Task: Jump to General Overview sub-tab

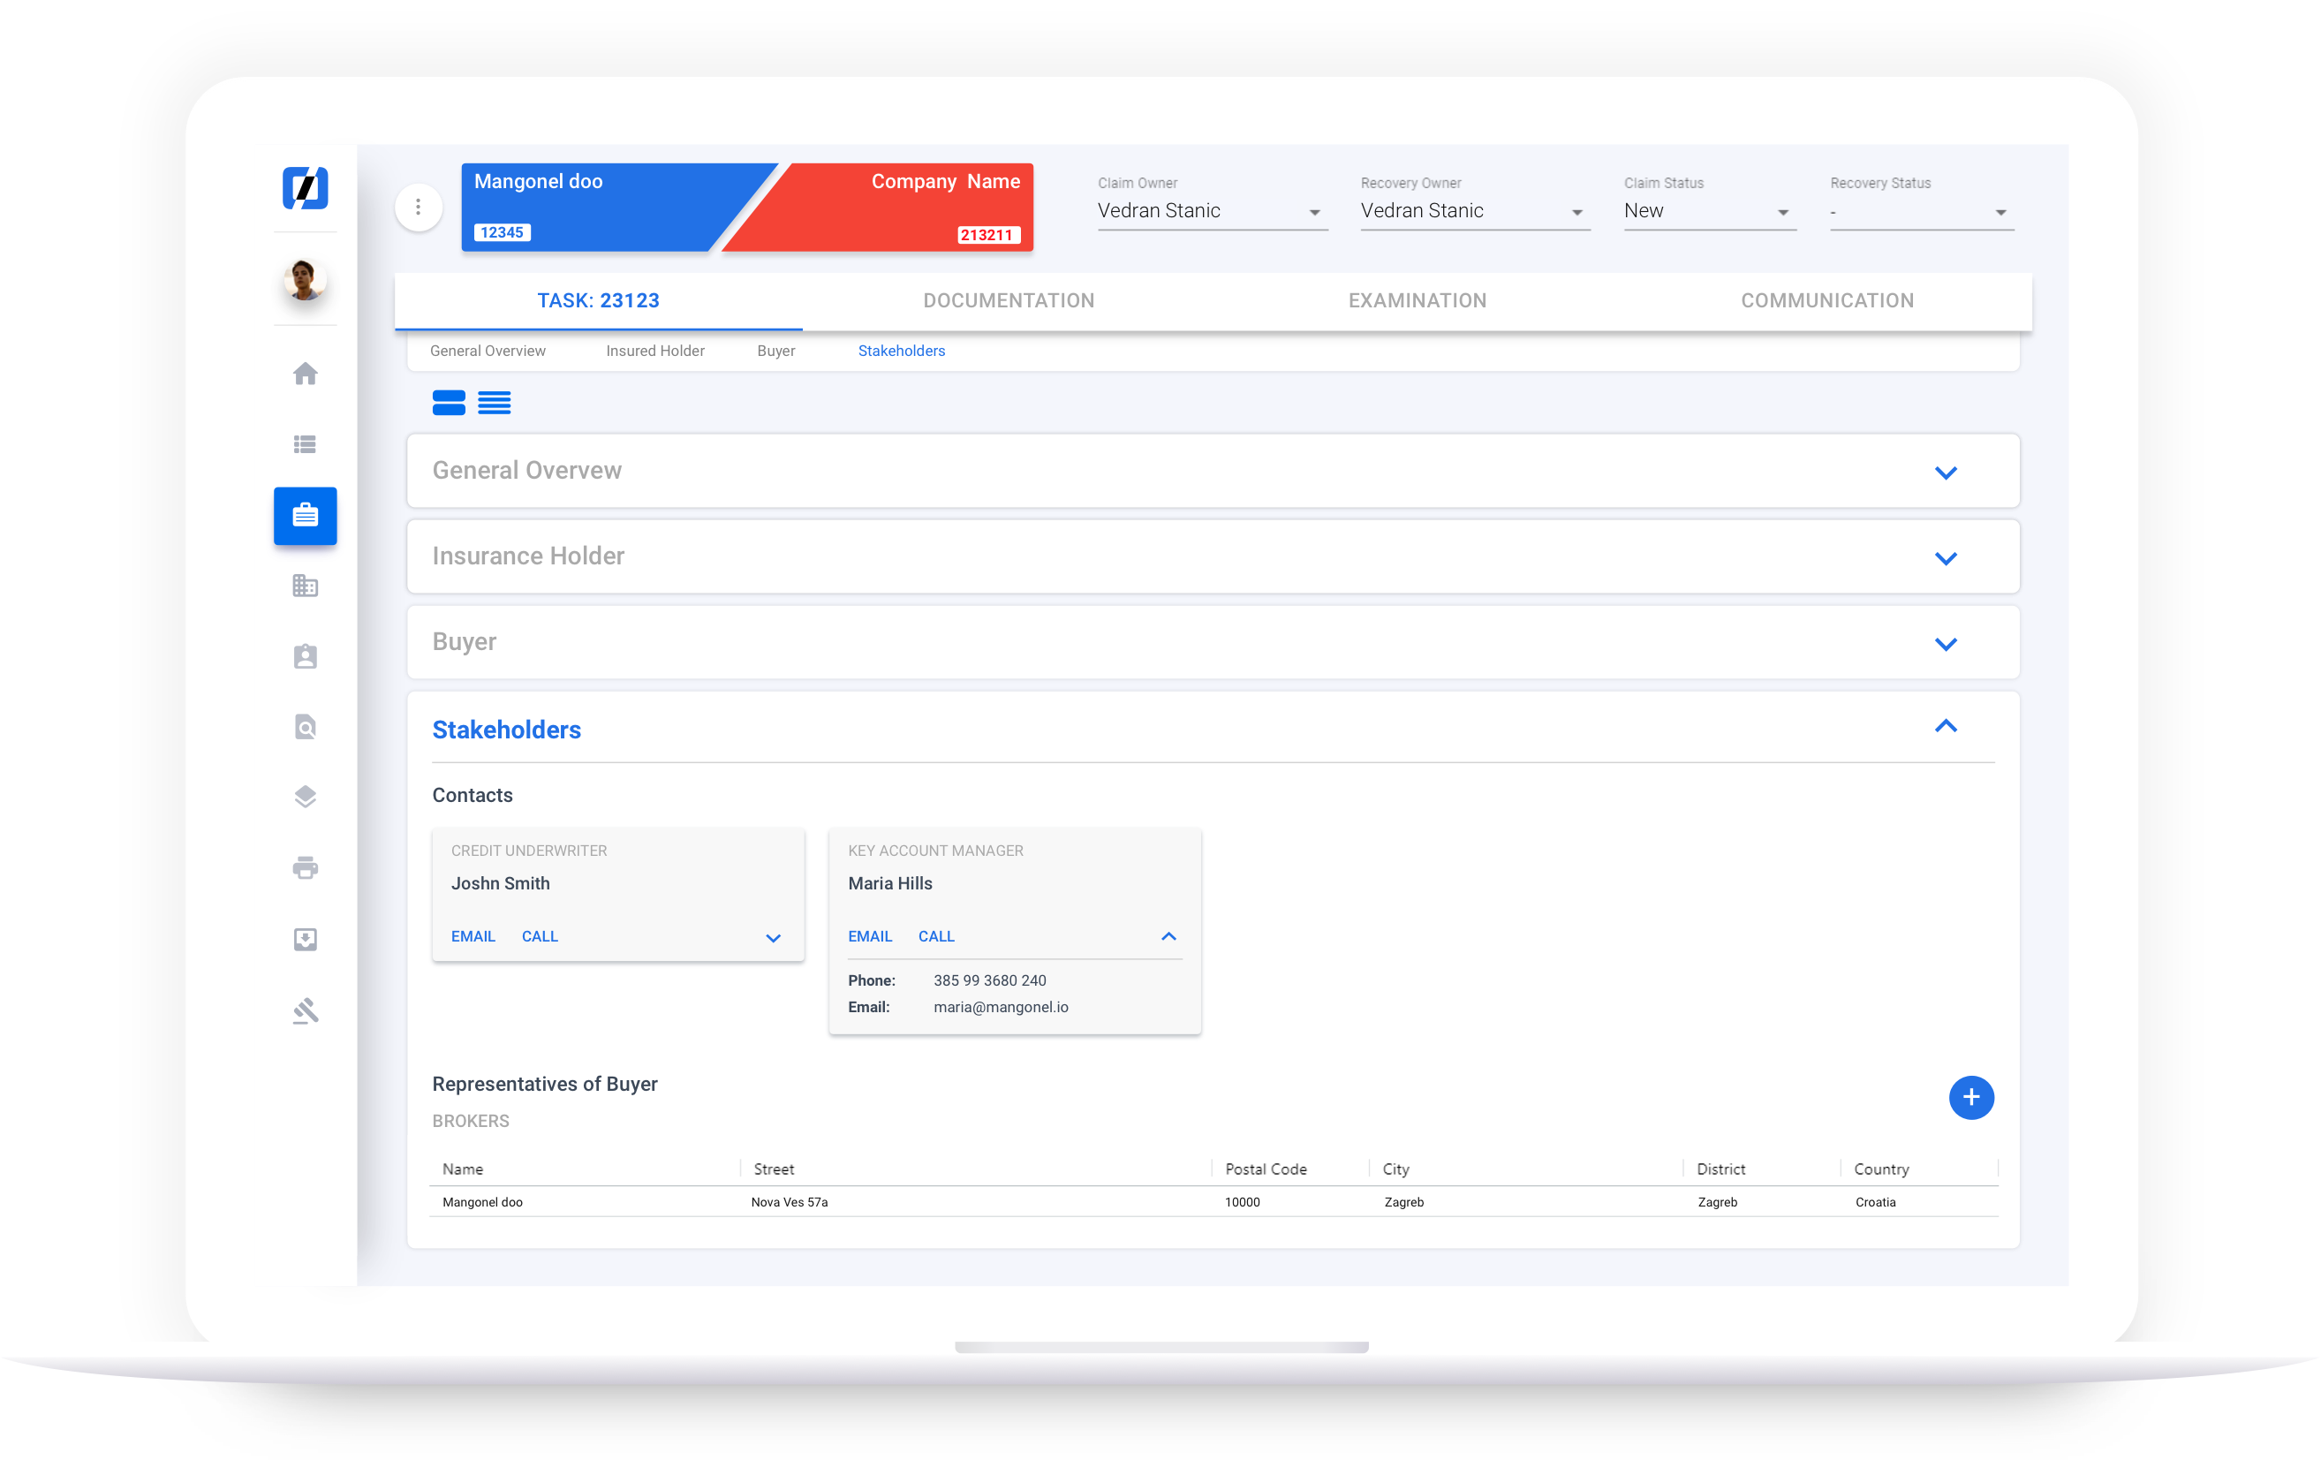Action: click(x=488, y=351)
